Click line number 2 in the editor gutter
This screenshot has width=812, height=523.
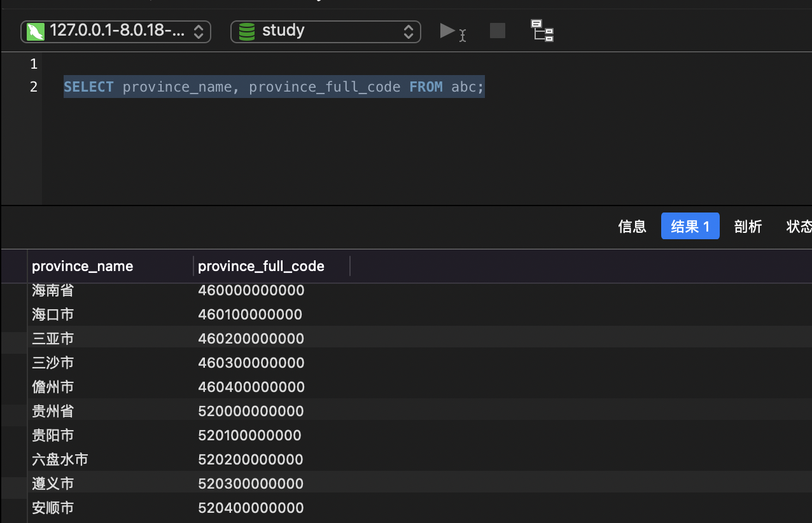coord(34,87)
